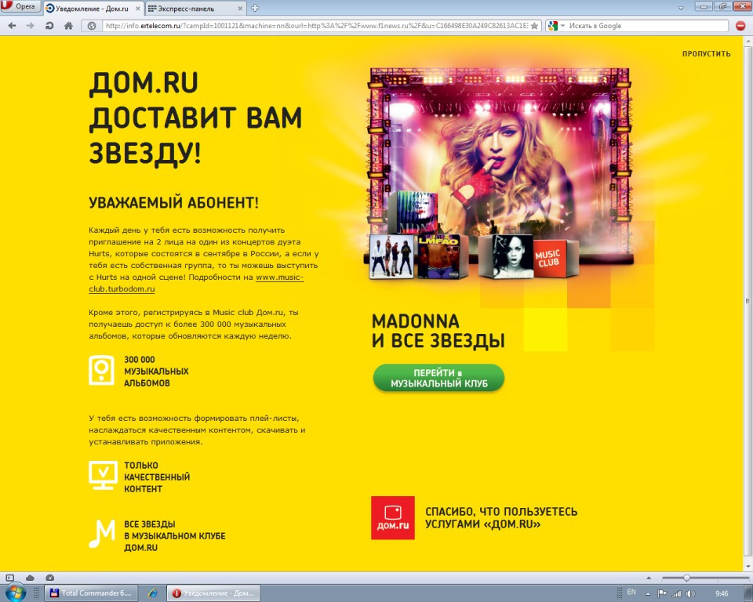
Task: Open Total Commander from the taskbar
Action: (x=91, y=593)
